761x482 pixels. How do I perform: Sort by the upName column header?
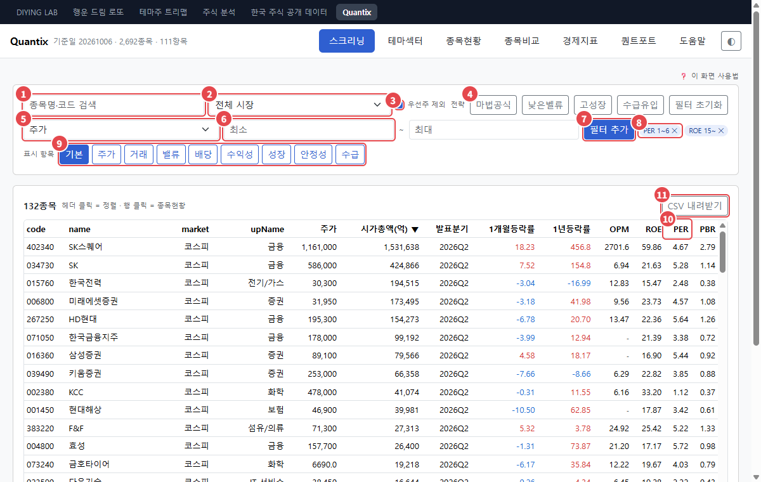click(267, 229)
